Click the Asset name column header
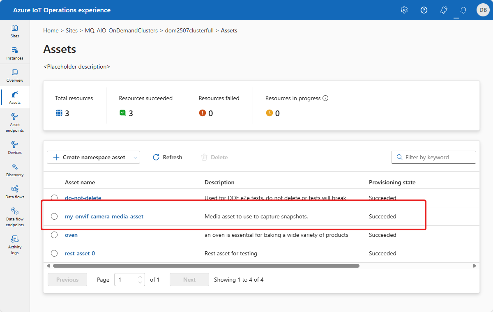493x312 pixels. (80, 182)
